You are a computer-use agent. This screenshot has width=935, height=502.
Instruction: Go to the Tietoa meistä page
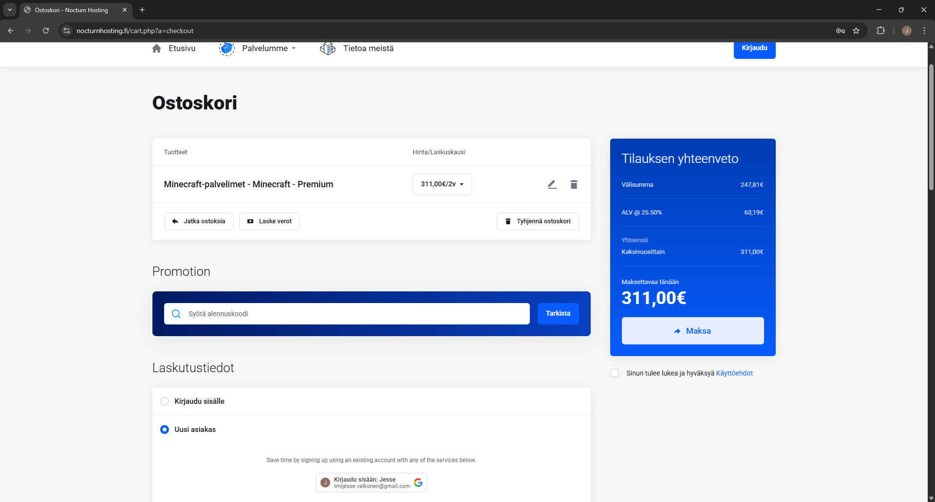pyautogui.click(x=368, y=49)
